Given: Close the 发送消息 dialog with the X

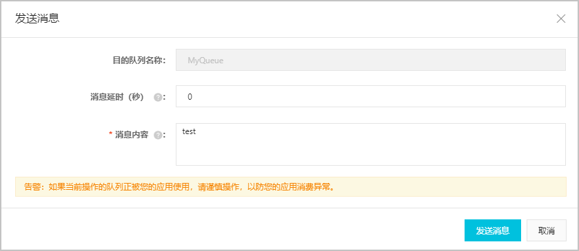Looking at the screenshot, I should (561, 19).
